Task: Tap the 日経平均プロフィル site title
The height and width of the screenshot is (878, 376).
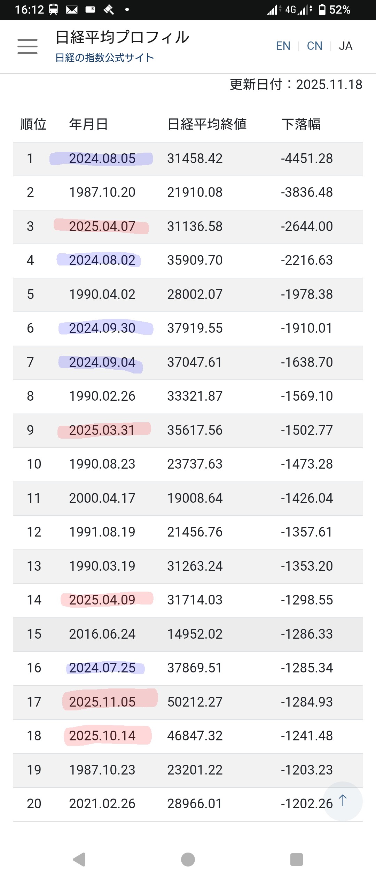Action: pyautogui.click(x=122, y=37)
